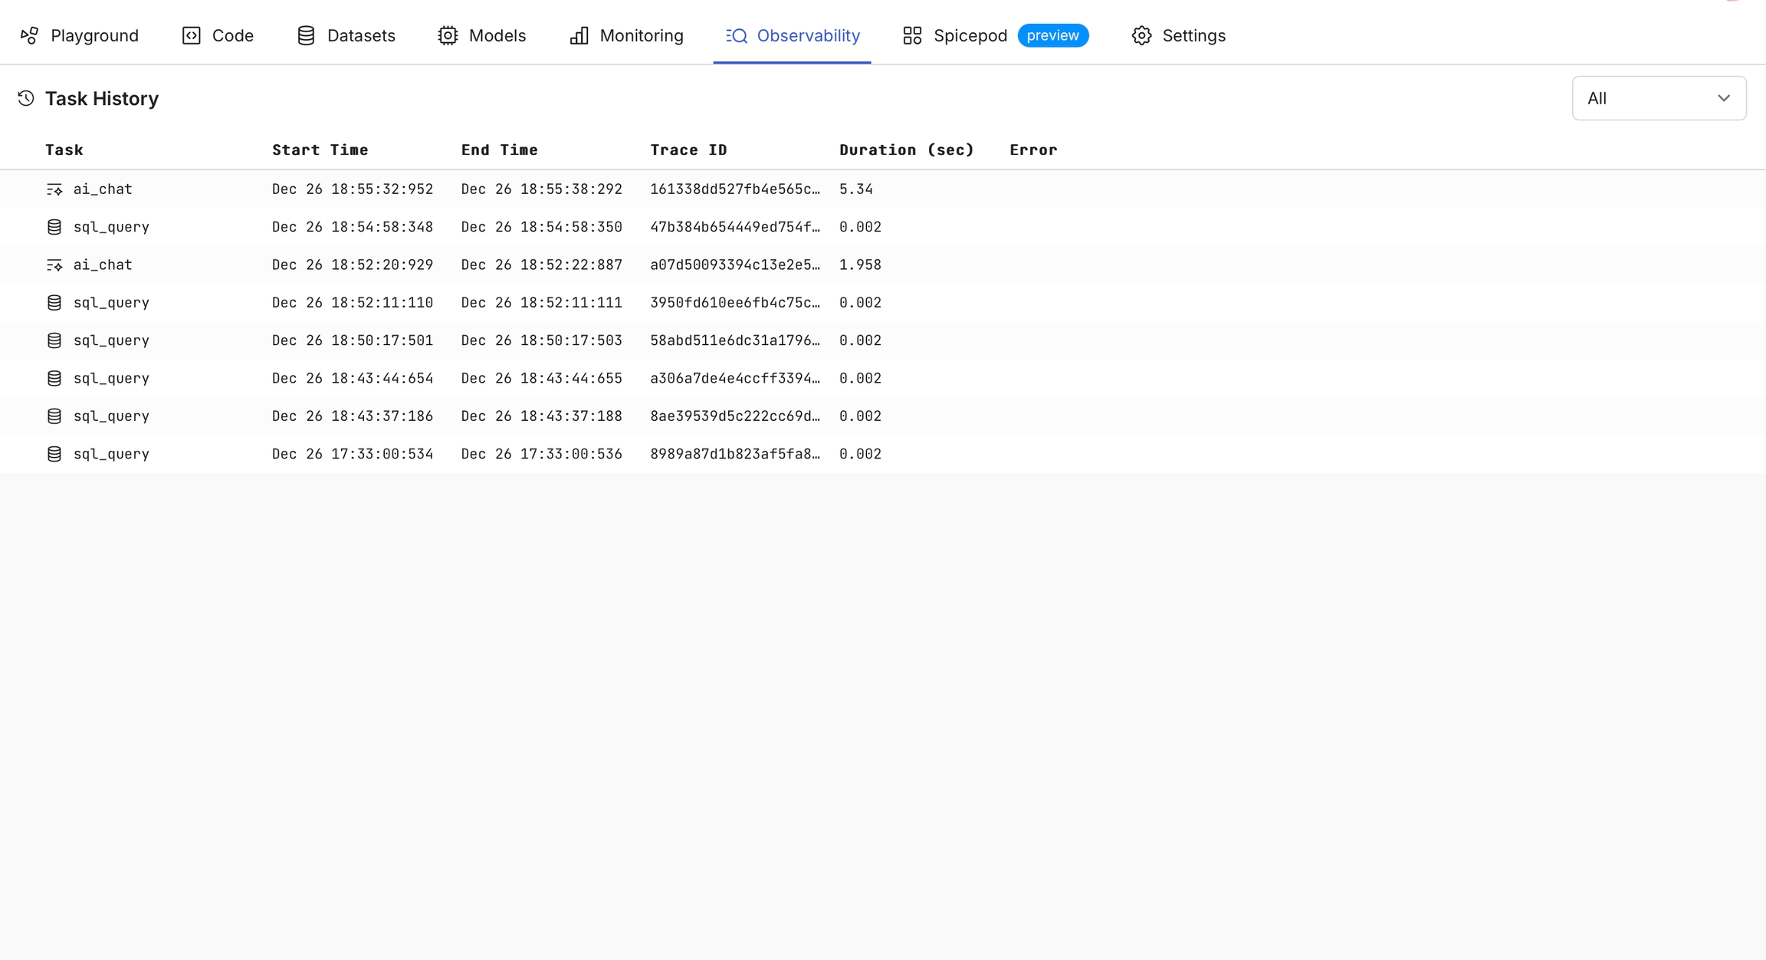
Task: Click the Trace ID column header
Action: point(688,150)
